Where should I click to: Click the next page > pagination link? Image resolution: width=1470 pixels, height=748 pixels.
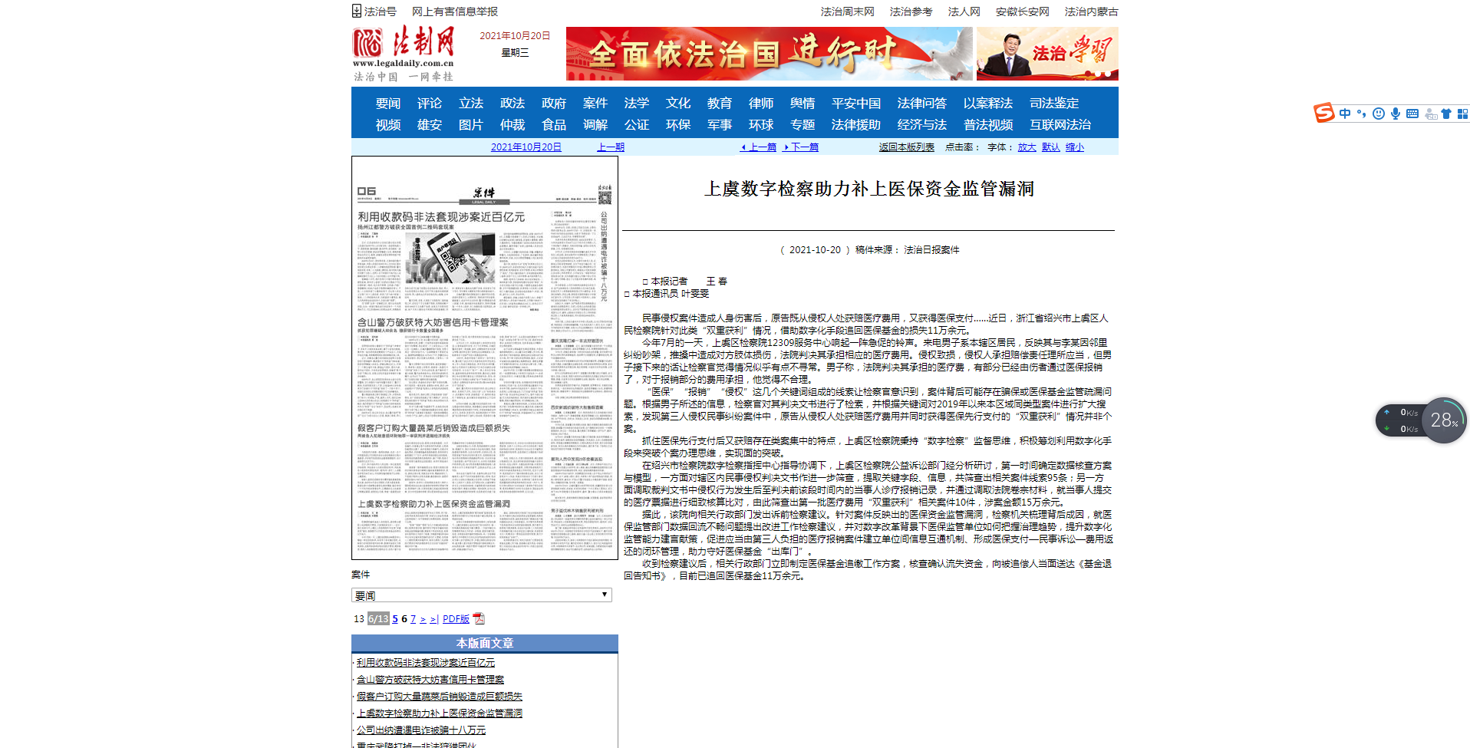tap(423, 618)
